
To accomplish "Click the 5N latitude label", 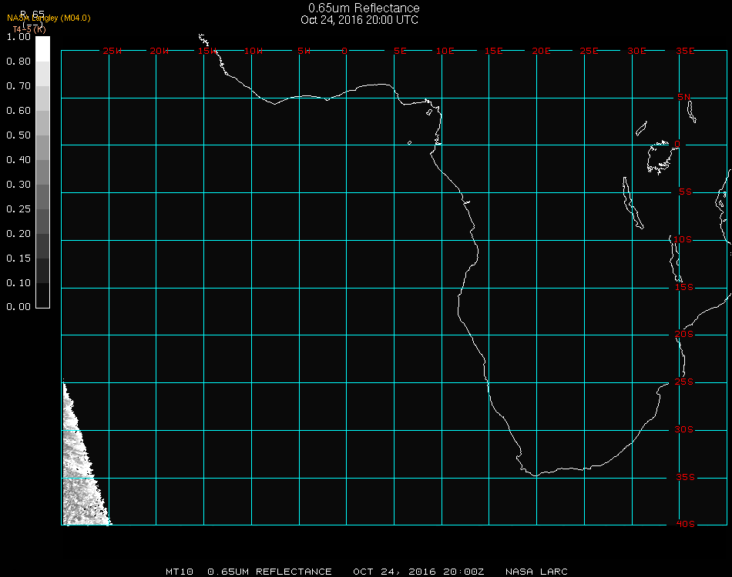I will point(684,98).
